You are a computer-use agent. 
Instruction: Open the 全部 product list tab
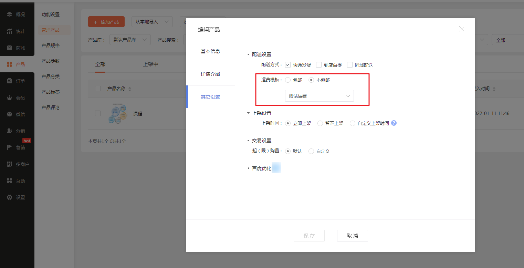pos(100,64)
